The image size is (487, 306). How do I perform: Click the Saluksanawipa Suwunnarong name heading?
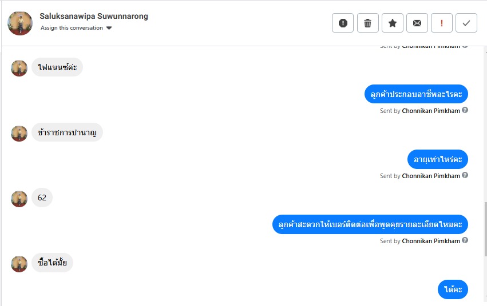click(x=94, y=16)
